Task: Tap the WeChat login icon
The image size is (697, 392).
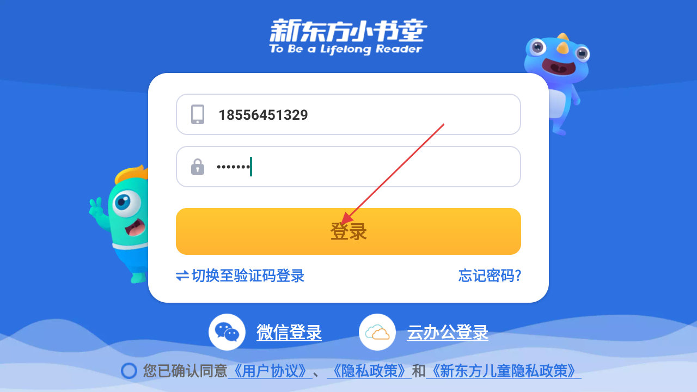Action: click(x=227, y=332)
